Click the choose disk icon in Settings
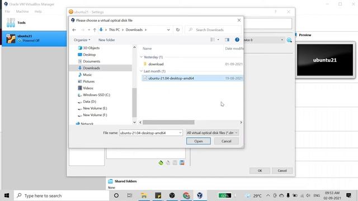The width and height of the screenshot is (358, 201). [x=289, y=40]
